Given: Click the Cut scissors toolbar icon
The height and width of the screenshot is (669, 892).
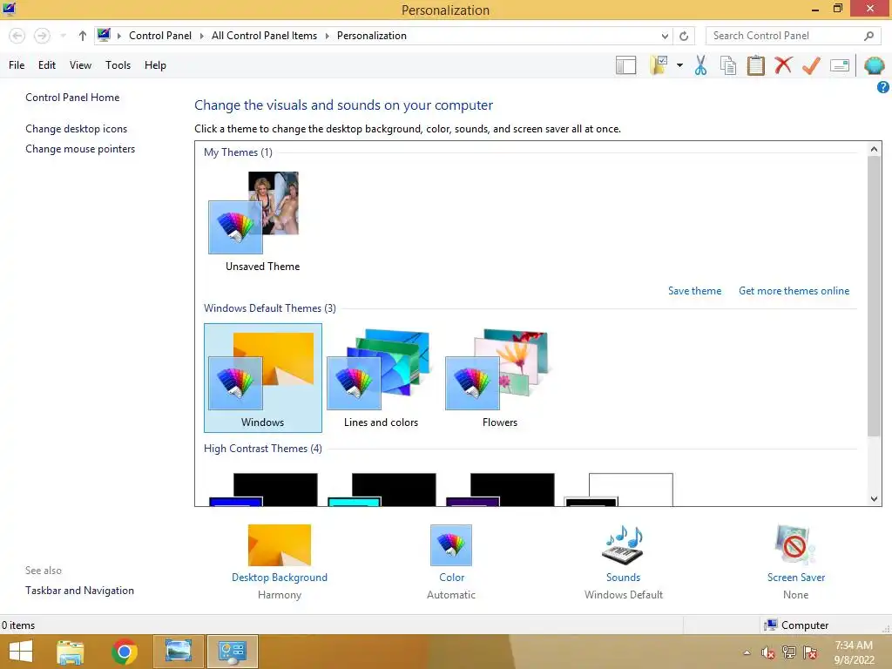Looking at the screenshot, I should tap(701, 65).
